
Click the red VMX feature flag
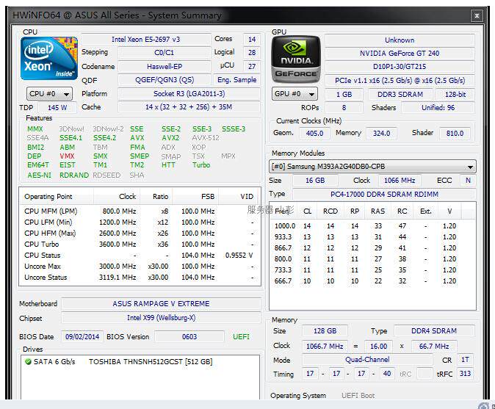click(67, 156)
